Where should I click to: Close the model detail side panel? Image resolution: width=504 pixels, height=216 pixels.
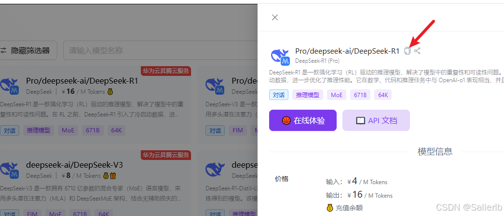275,17
